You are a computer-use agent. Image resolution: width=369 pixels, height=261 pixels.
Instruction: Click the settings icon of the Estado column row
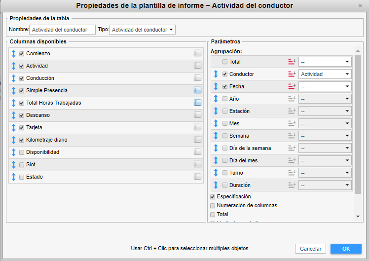tap(197, 177)
